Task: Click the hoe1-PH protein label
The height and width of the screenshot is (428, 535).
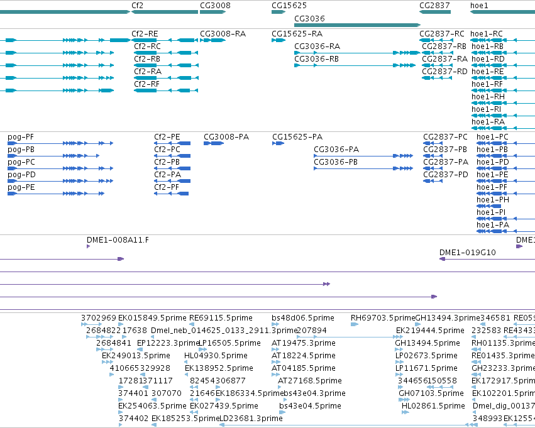Action: pyautogui.click(x=493, y=199)
